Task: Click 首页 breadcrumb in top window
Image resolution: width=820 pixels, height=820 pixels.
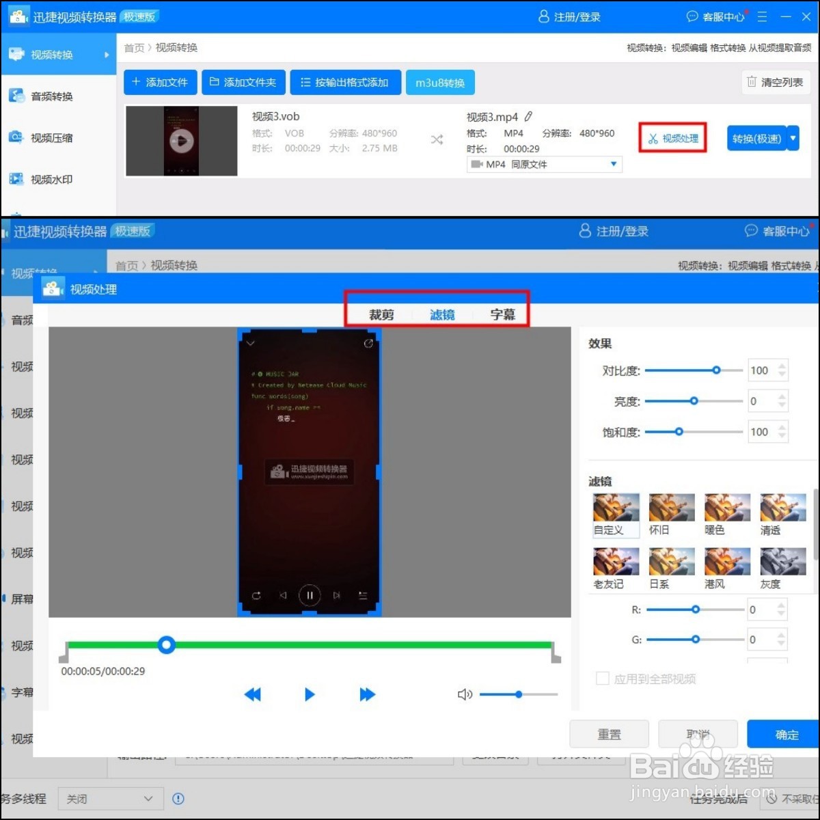Action: coord(134,48)
